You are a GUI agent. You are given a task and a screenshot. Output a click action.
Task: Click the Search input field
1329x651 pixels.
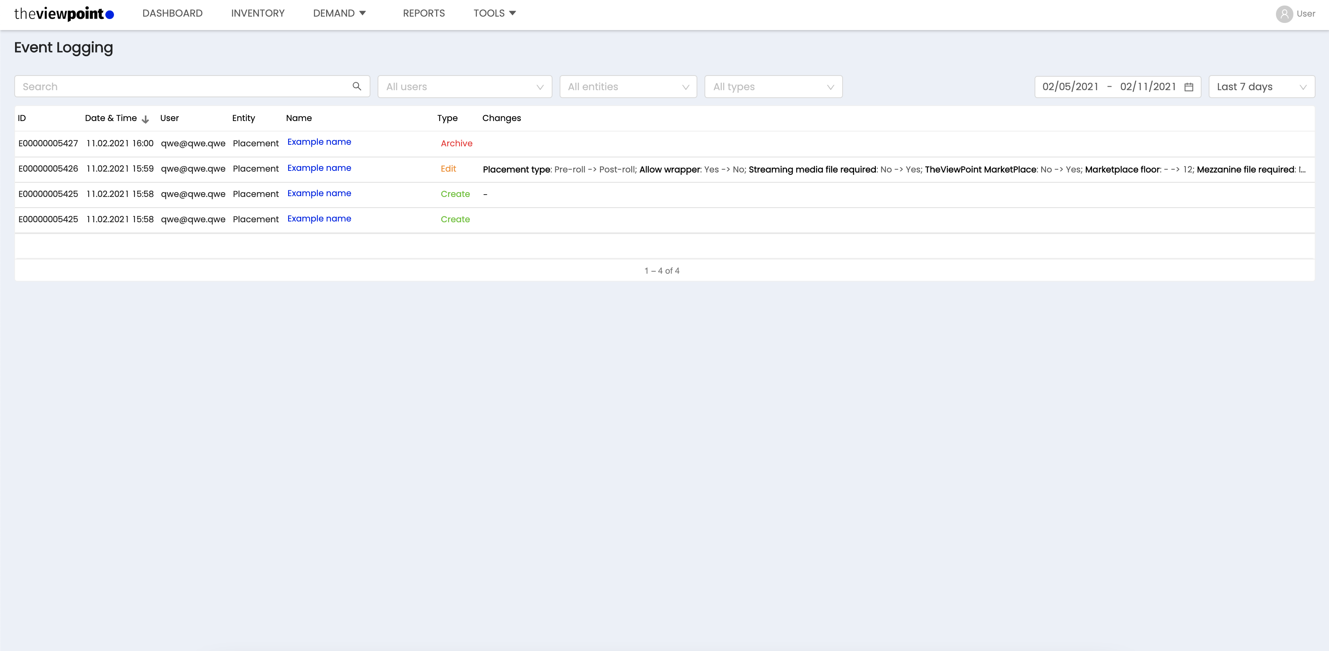pos(192,87)
